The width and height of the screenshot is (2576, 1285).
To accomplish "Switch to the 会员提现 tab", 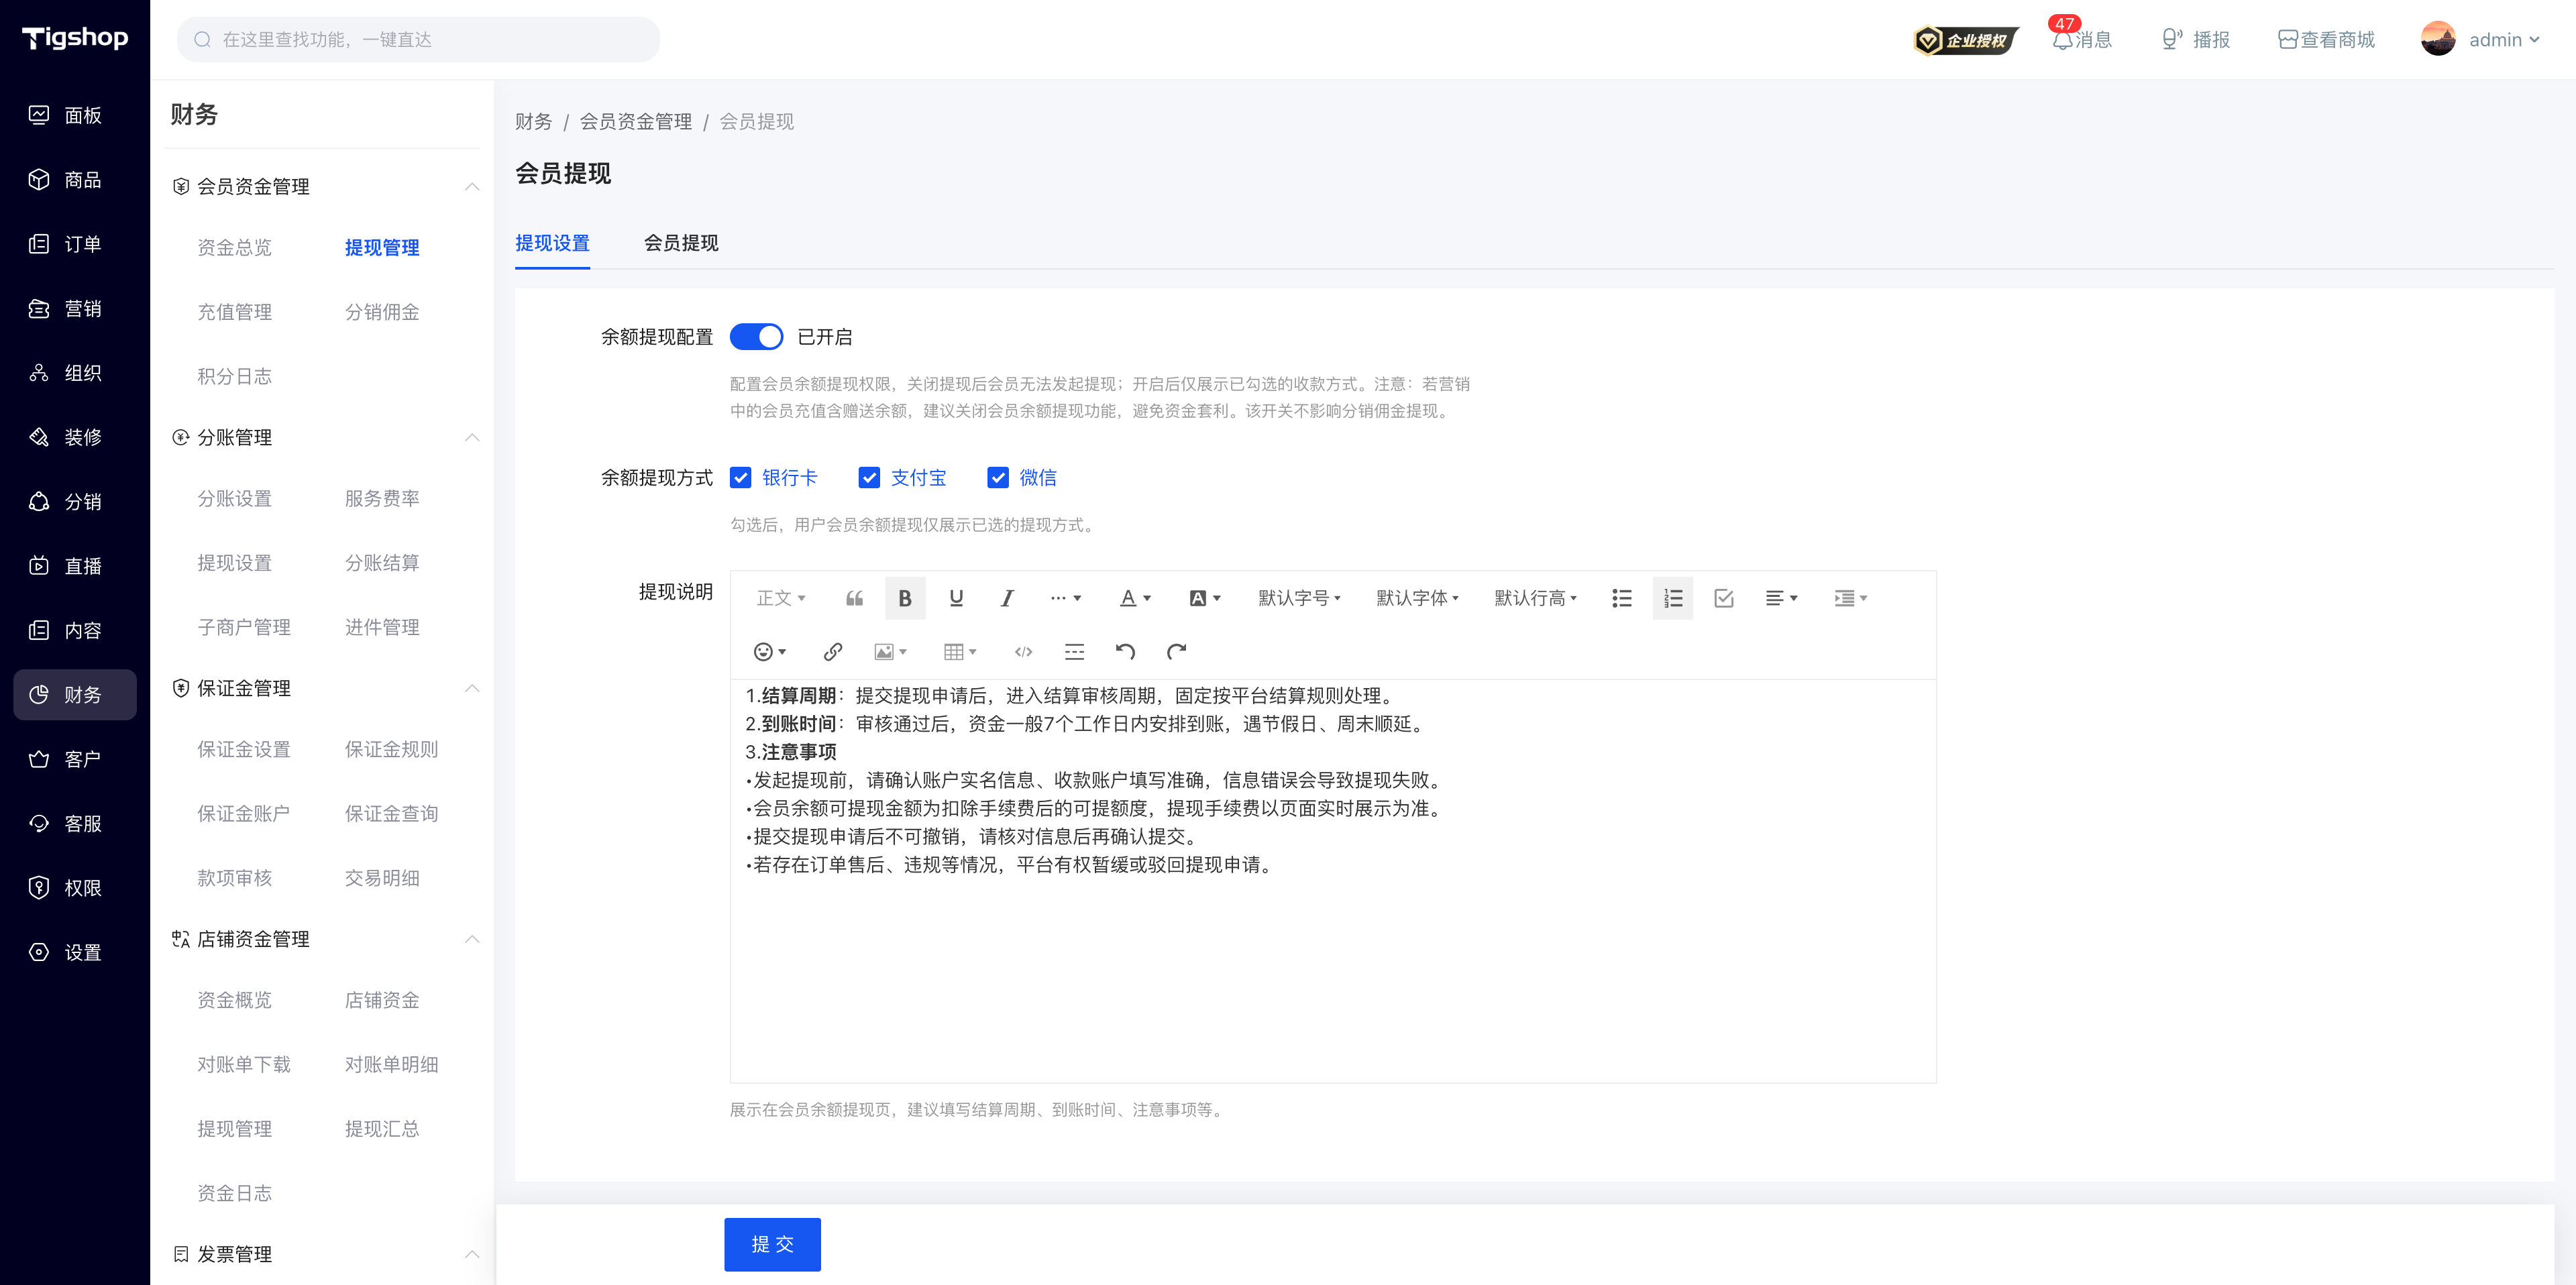I will (x=681, y=243).
